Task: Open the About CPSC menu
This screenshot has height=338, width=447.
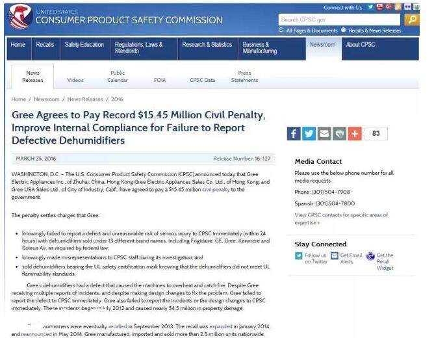Action: click(380, 49)
